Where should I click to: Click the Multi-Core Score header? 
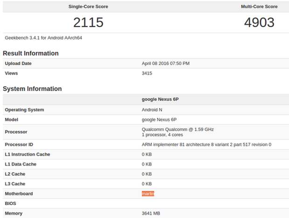[x=259, y=7]
